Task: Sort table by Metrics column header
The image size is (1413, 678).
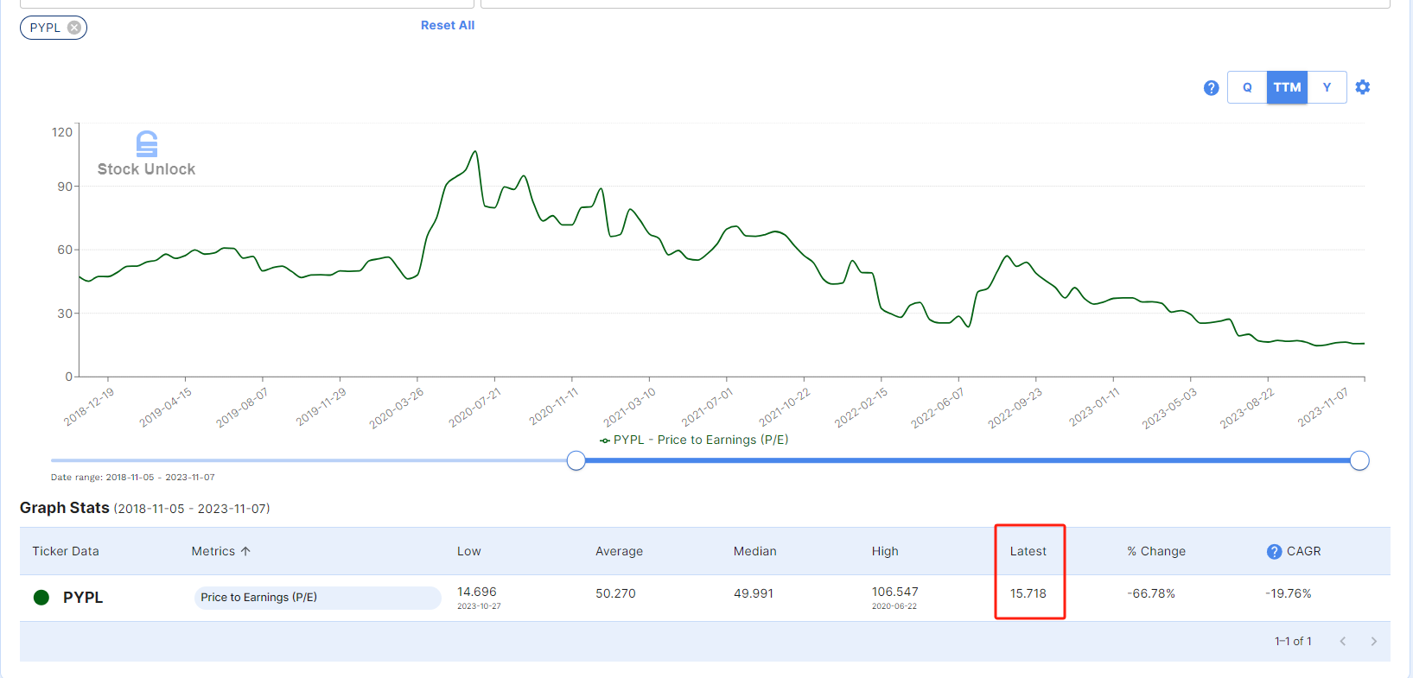Action: click(213, 551)
